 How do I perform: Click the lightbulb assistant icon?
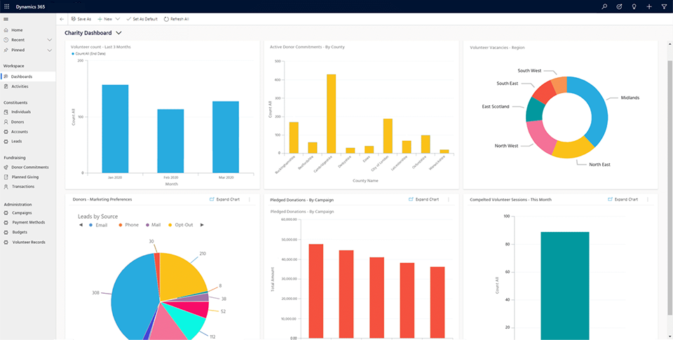(634, 6)
